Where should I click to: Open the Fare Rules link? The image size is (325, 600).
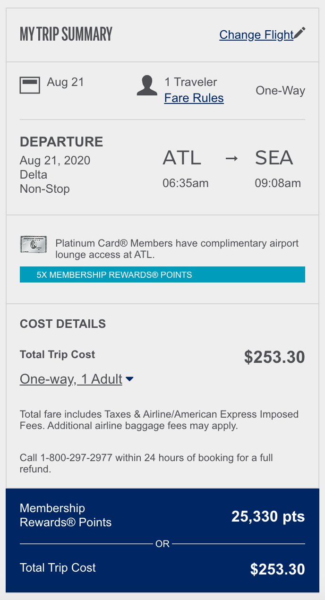[x=194, y=98]
